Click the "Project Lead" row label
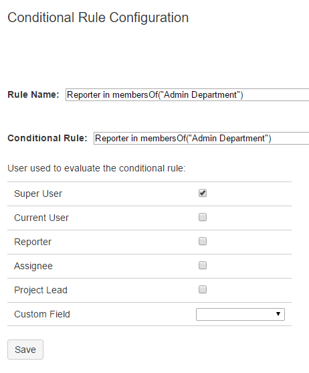Viewport: 309px width, 373px height. pos(41,290)
